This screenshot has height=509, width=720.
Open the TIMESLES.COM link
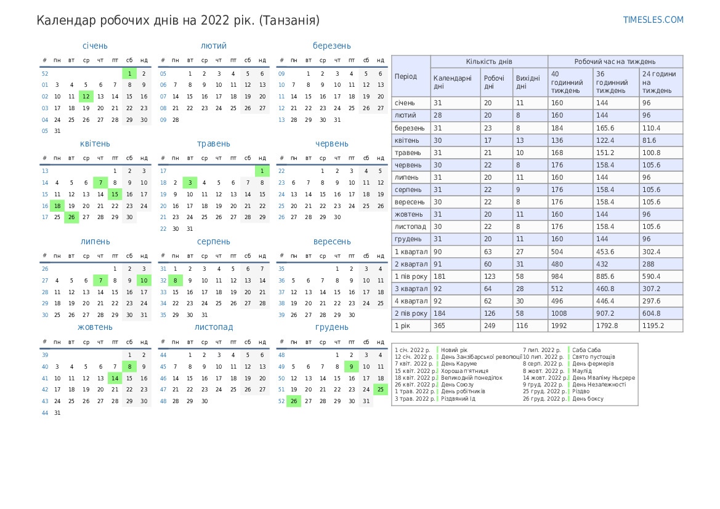coord(653,20)
